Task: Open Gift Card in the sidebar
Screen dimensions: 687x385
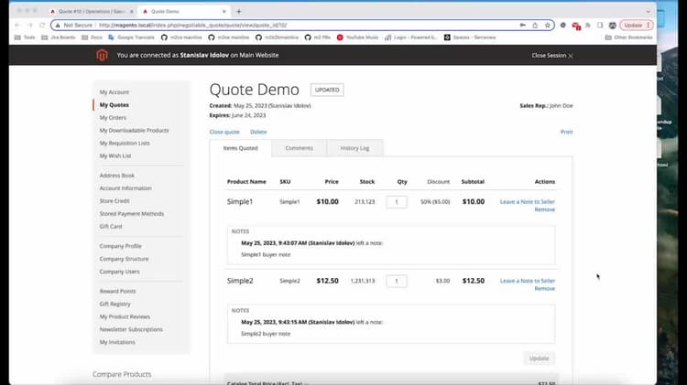Action: 111,226
